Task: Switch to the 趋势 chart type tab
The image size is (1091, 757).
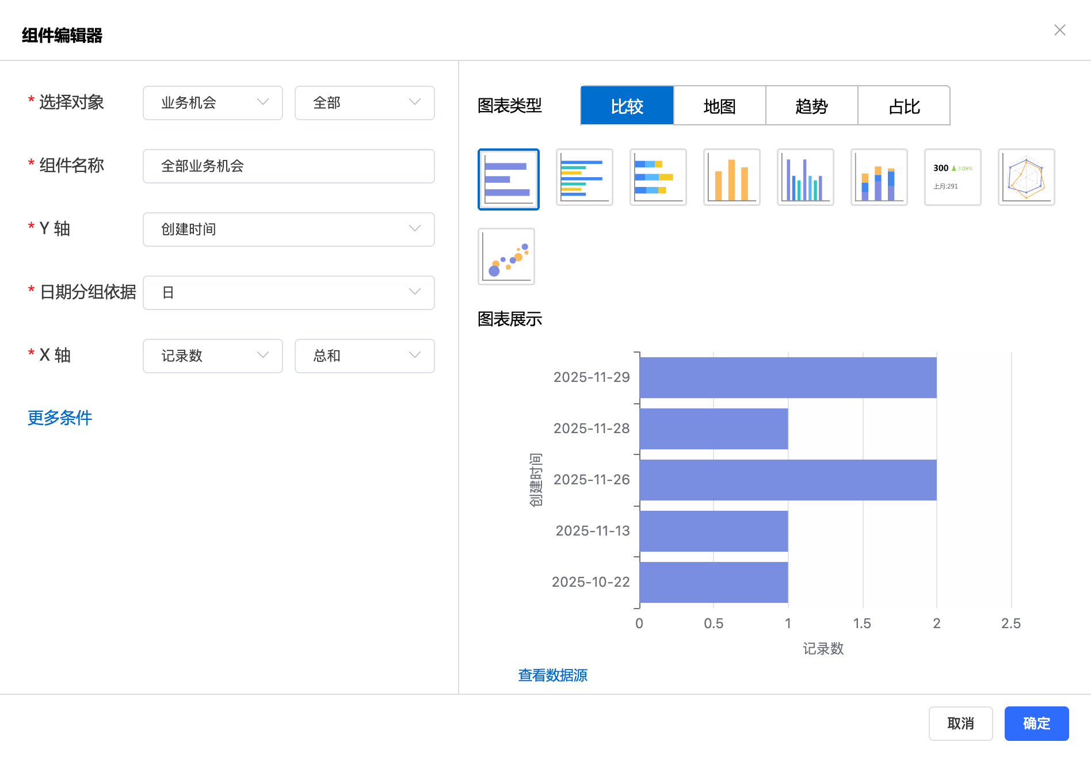Action: 811,106
